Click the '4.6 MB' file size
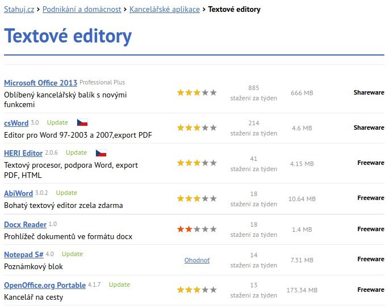Image resolution: width=390 pixels, height=306 pixels. click(x=302, y=128)
